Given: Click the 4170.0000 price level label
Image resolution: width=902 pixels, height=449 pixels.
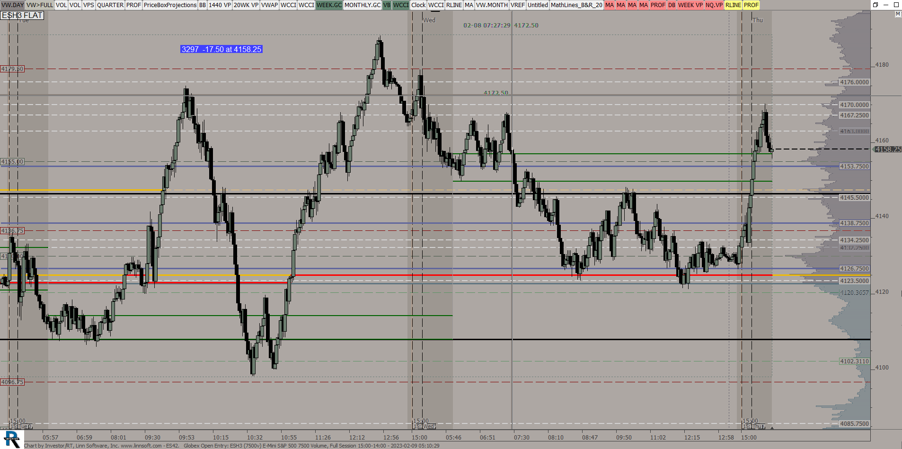Looking at the screenshot, I should pyautogui.click(x=854, y=105).
